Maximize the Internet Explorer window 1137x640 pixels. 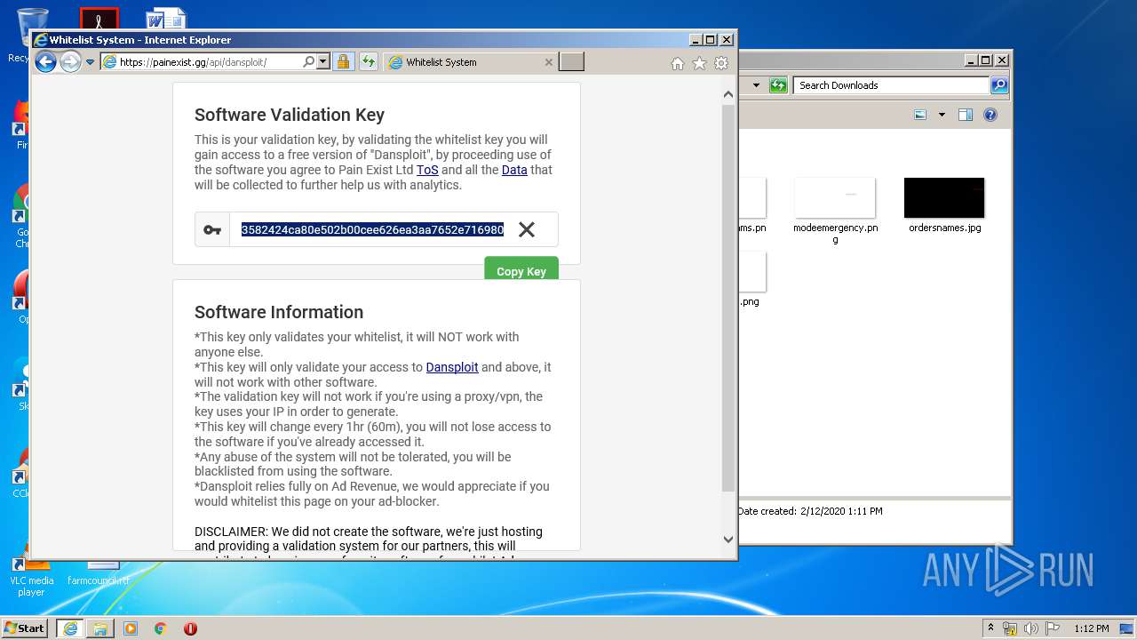710,40
